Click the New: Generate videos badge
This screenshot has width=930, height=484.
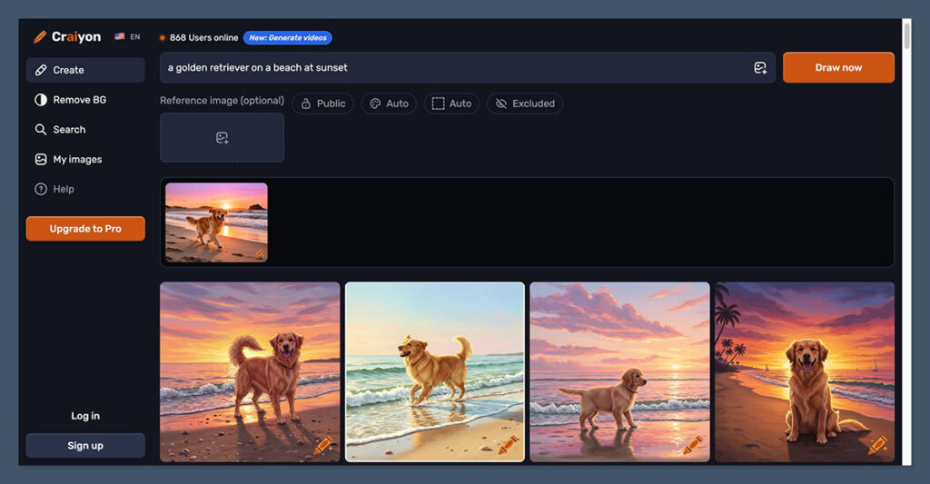click(x=288, y=37)
